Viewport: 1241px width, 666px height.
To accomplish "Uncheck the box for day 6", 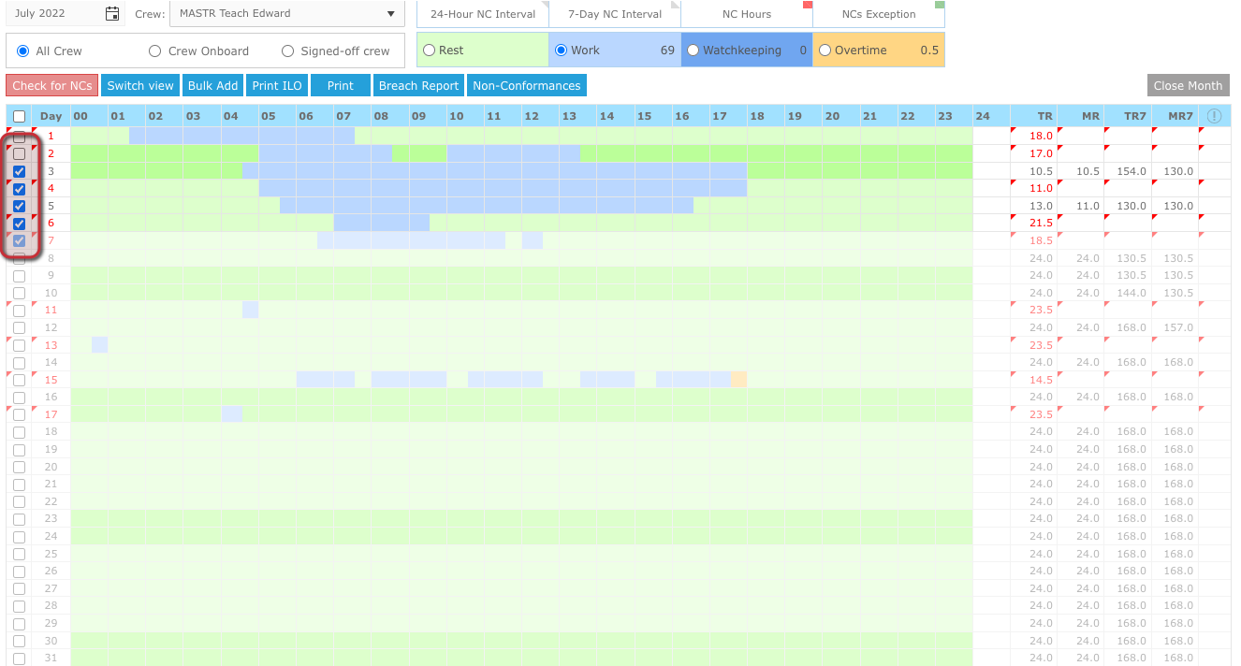I will pyautogui.click(x=19, y=224).
